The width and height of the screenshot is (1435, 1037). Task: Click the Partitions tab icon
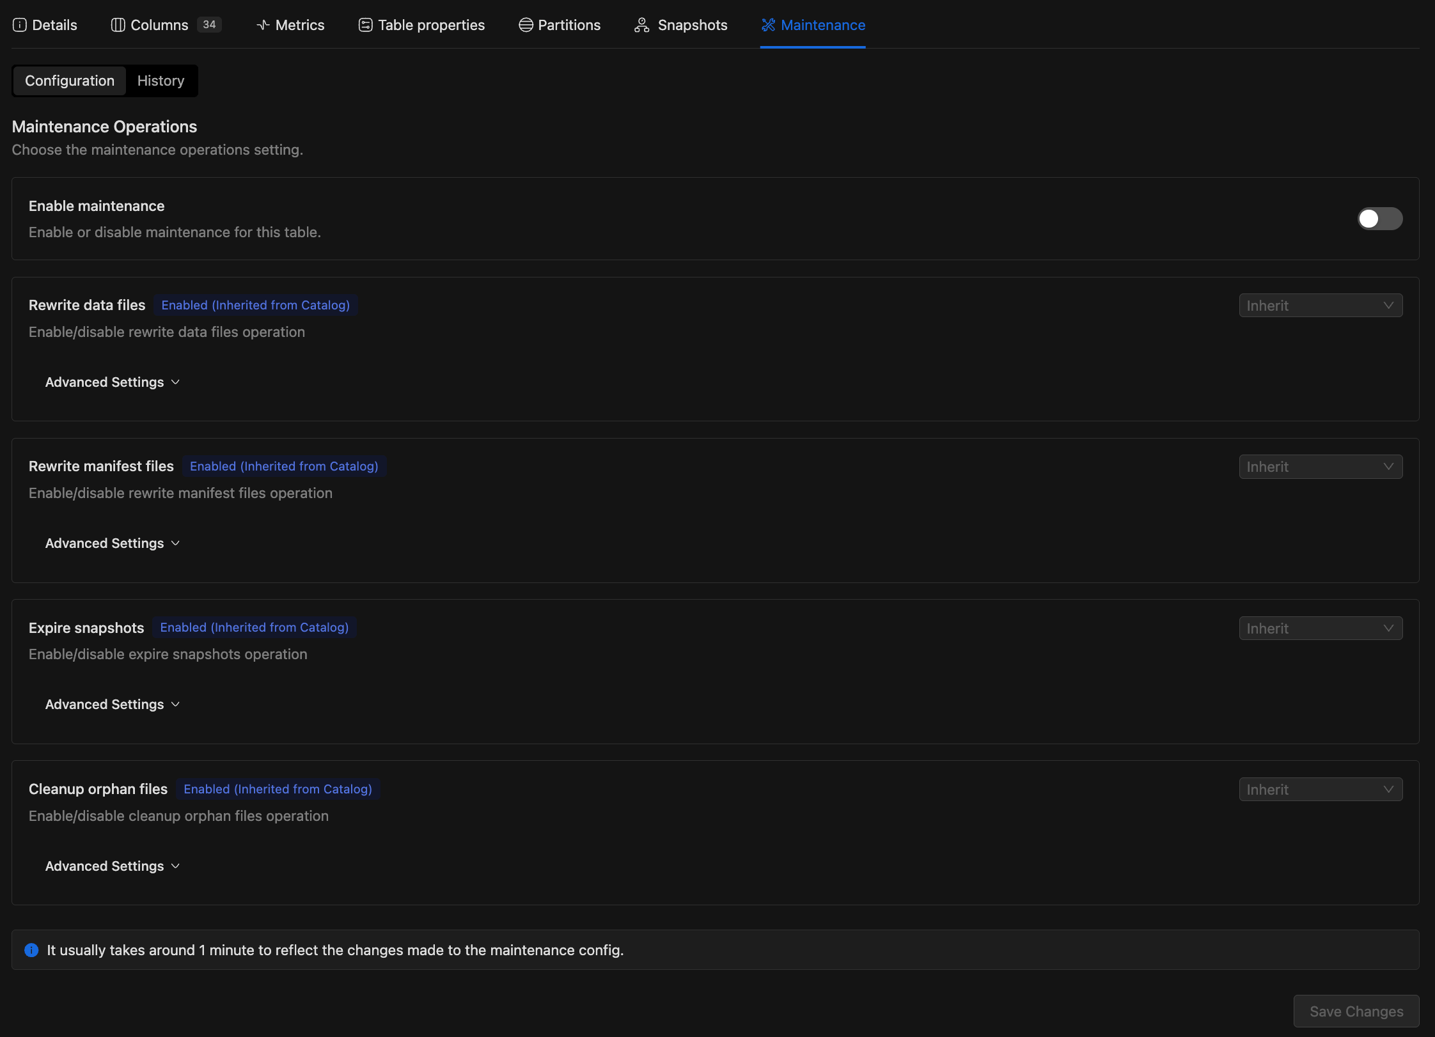click(526, 25)
